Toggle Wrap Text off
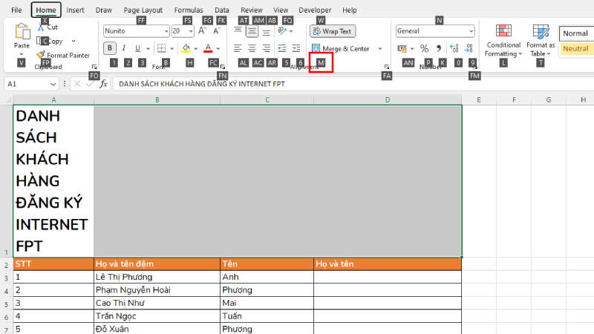Image resolution: width=594 pixels, height=334 pixels. [x=333, y=31]
